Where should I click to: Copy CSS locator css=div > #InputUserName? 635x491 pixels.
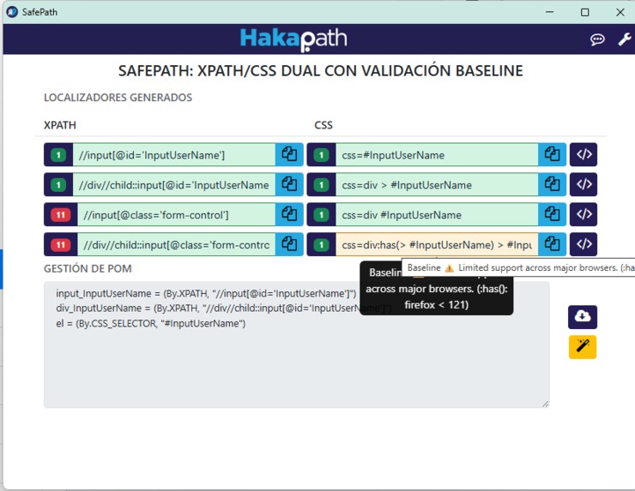pyautogui.click(x=552, y=184)
